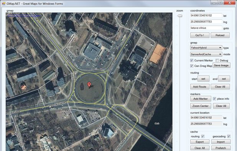
Task: Click the current location lng field
Action: tap(206, 124)
